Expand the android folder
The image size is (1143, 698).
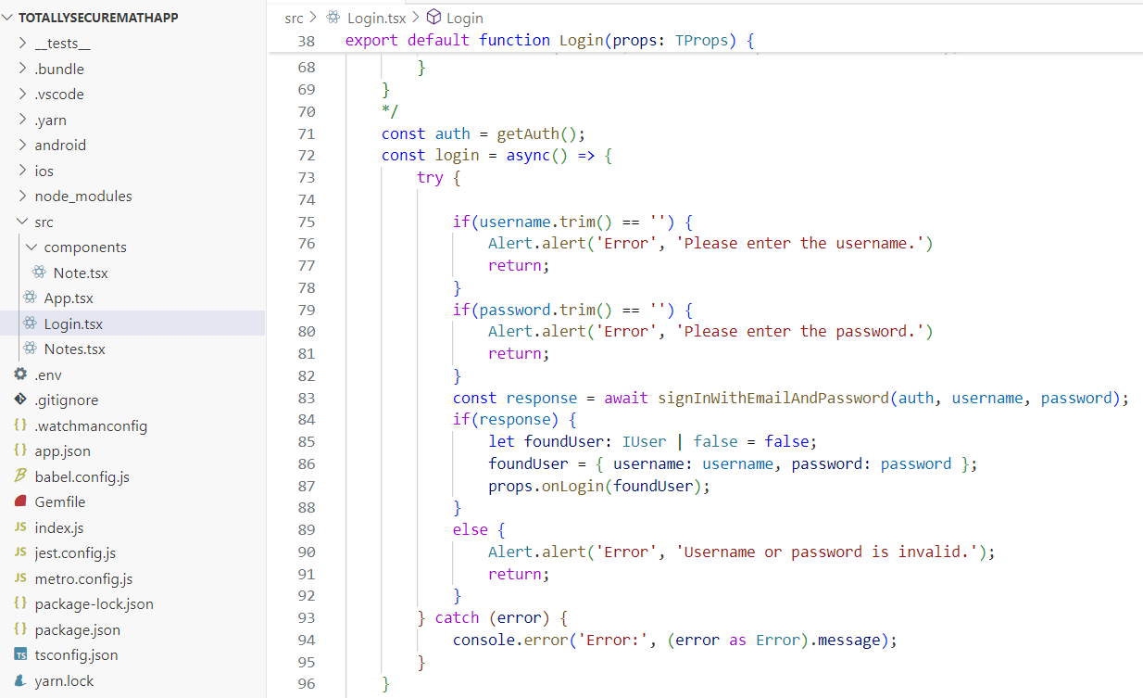(x=23, y=146)
